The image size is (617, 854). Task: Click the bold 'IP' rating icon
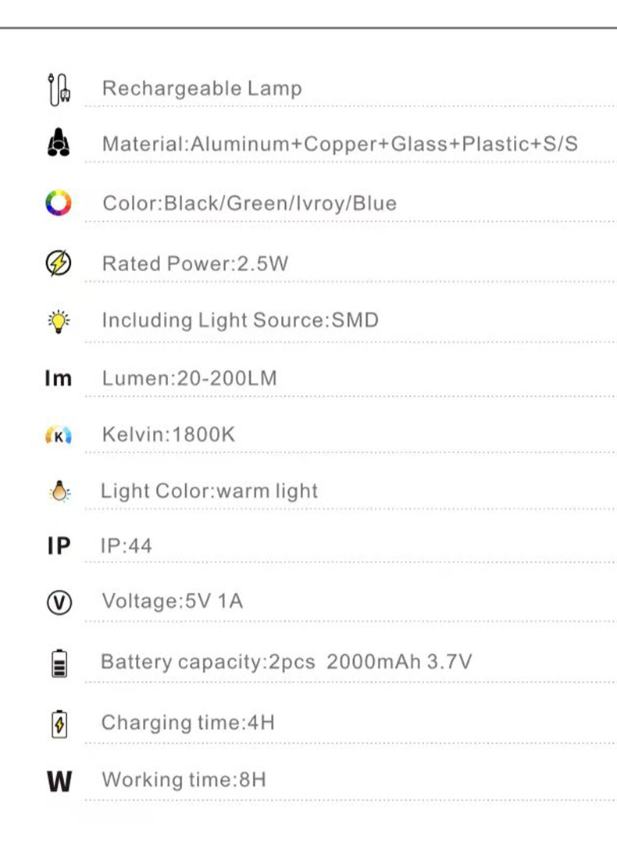(59, 546)
